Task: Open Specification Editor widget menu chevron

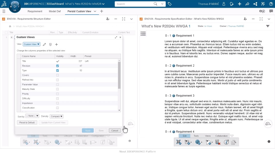Action: 269,19
